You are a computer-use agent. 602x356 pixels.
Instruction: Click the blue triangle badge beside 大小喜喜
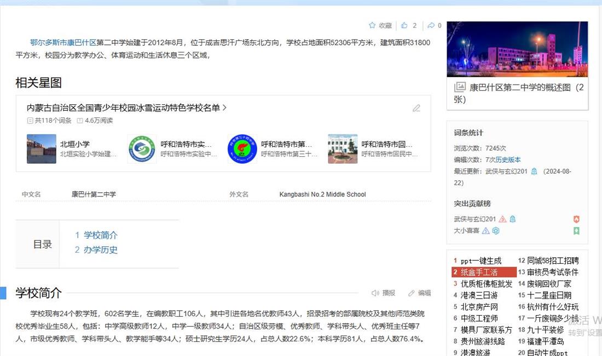click(x=485, y=231)
